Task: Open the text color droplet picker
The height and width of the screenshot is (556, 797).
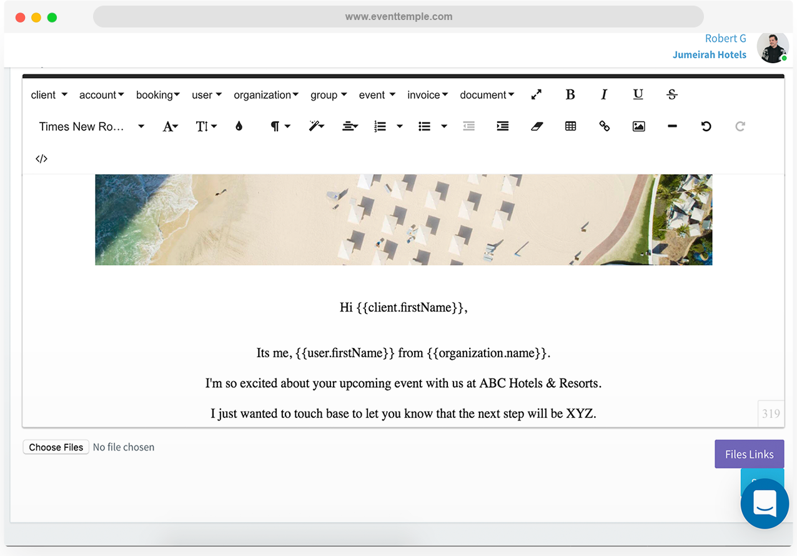Action: (x=239, y=126)
